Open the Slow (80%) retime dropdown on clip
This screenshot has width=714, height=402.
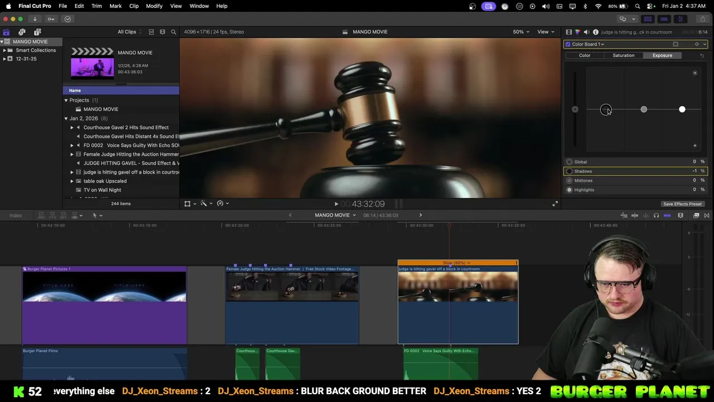(457, 263)
